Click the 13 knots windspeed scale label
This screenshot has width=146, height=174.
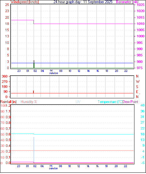pos(7,36)
